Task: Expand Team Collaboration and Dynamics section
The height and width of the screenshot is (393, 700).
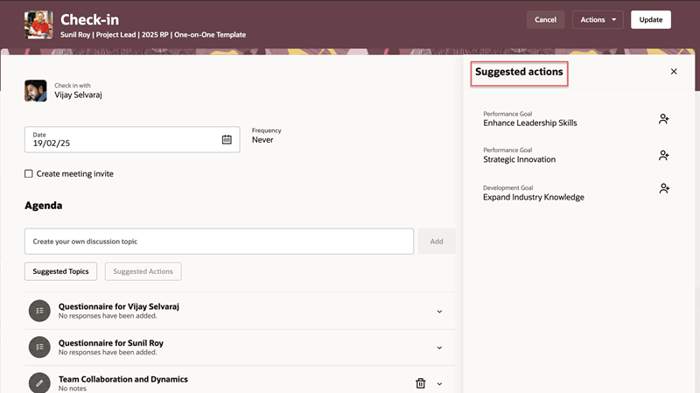Action: pyautogui.click(x=439, y=384)
